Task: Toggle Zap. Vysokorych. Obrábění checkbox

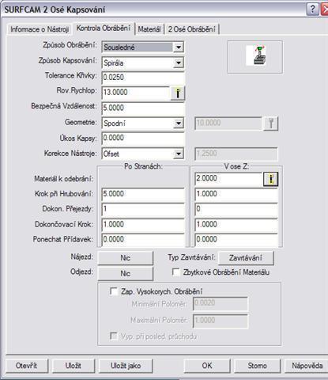Action: coord(114,291)
